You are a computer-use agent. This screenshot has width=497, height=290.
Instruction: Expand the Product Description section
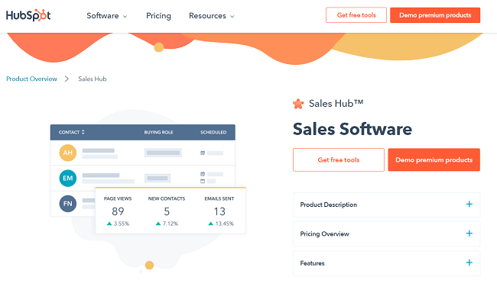pos(386,205)
